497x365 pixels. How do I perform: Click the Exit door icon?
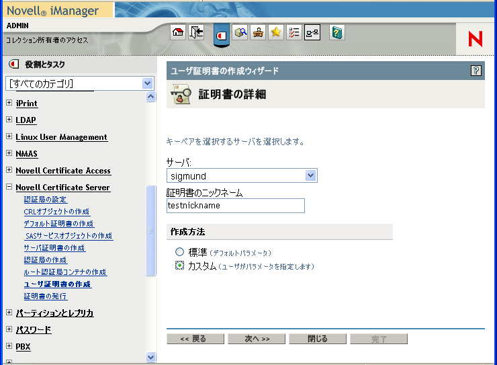point(196,32)
